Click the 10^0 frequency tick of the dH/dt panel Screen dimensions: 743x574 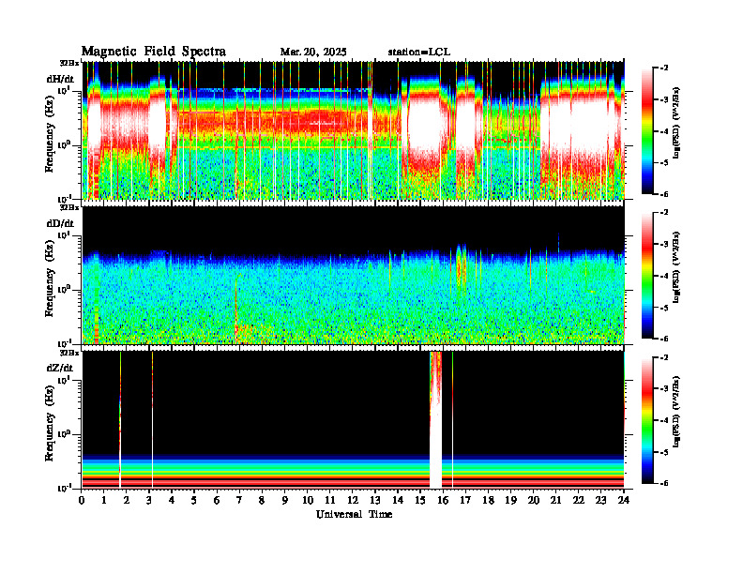point(64,144)
